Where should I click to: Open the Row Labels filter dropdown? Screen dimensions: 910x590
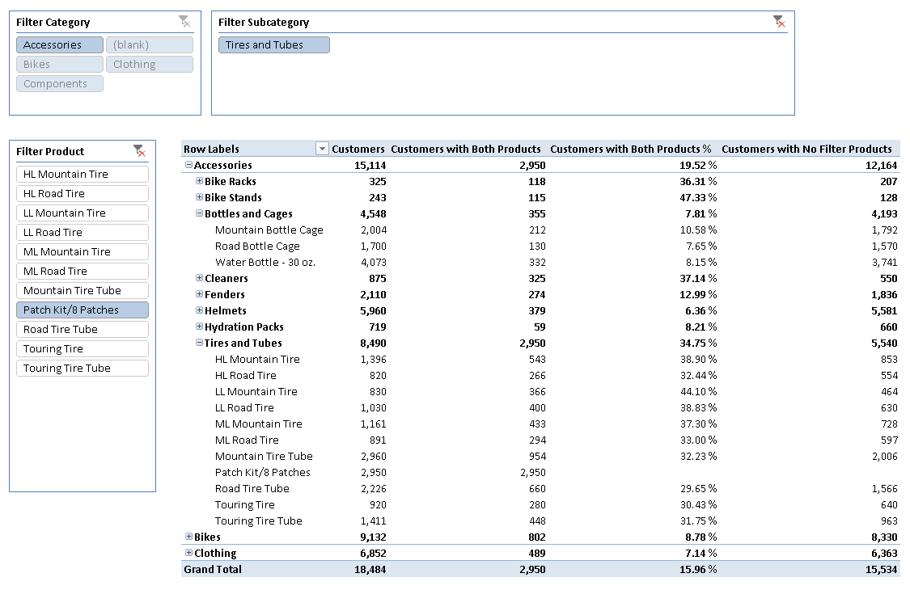(x=322, y=149)
